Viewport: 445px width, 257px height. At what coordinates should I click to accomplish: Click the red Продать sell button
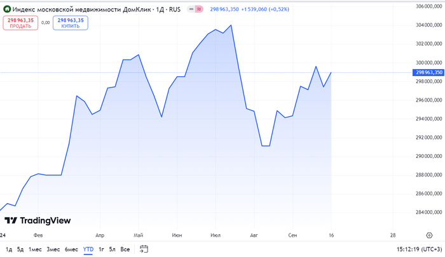pyautogui.click(x=20, y=23)
